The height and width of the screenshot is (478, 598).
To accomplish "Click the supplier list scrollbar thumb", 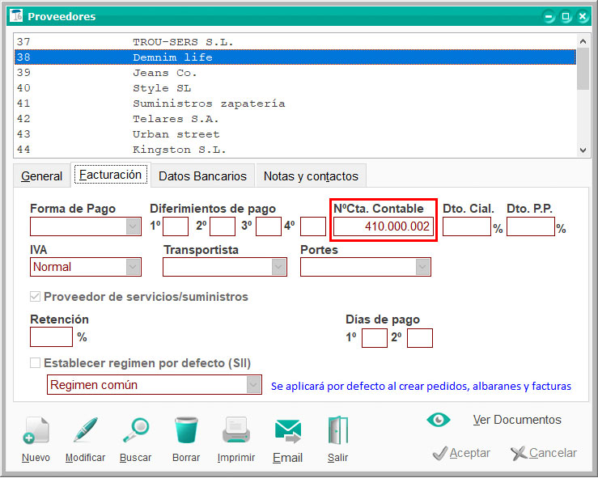I will tap(583, 70).
